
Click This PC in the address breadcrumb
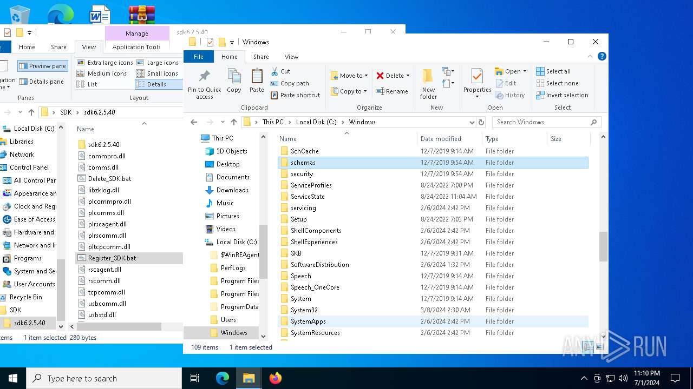[273, 122]
